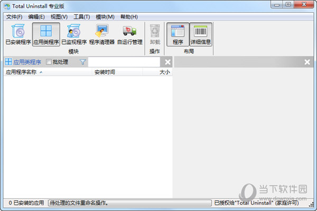Enable the 批处理 checkbox
Viewport: 317px width, 211px height.
(49, 62)
